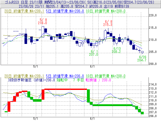Click the 214.0 axis label in lower chart

click(153, 85)
